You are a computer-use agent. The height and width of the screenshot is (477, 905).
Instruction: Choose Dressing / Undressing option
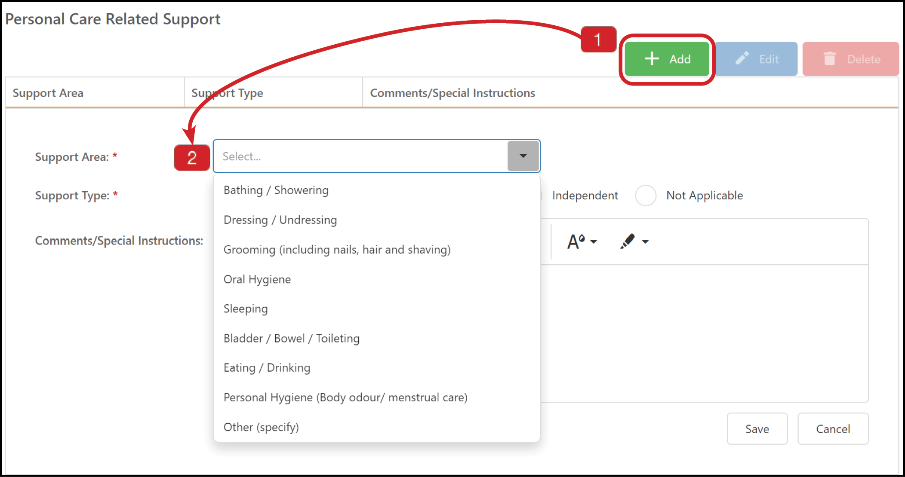point(376,220)
